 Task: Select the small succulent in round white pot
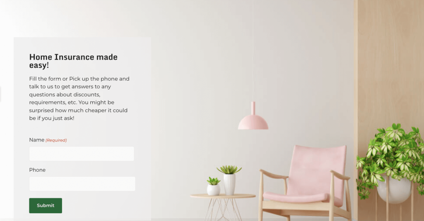point(214,186)
